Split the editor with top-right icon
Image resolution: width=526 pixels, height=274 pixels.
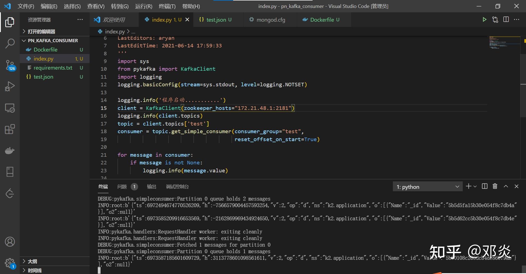pyautogui.click(x=506, y=19)
